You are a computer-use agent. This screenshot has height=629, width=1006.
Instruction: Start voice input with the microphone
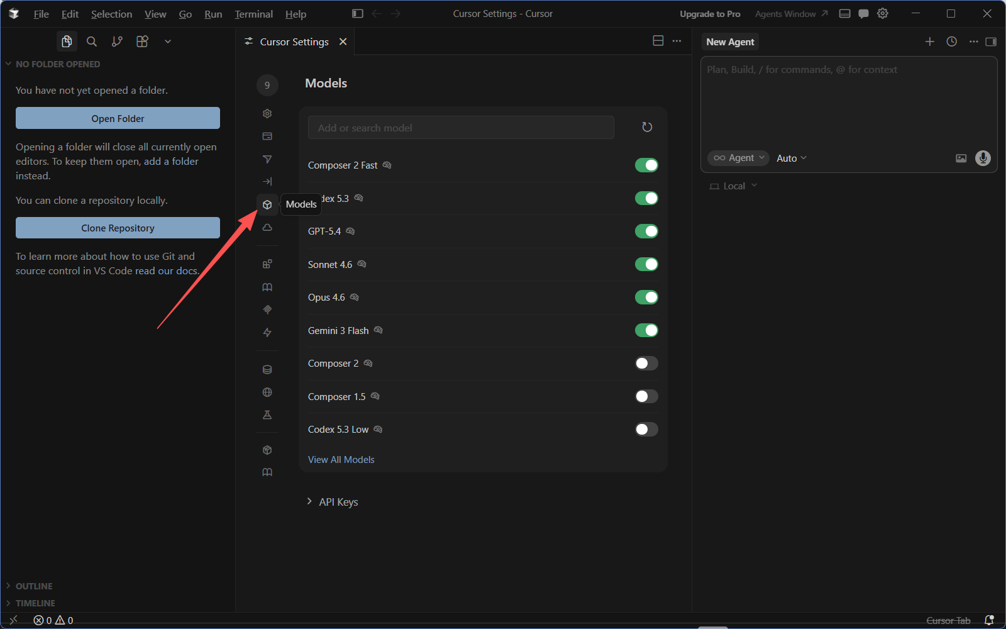[983, 158]
